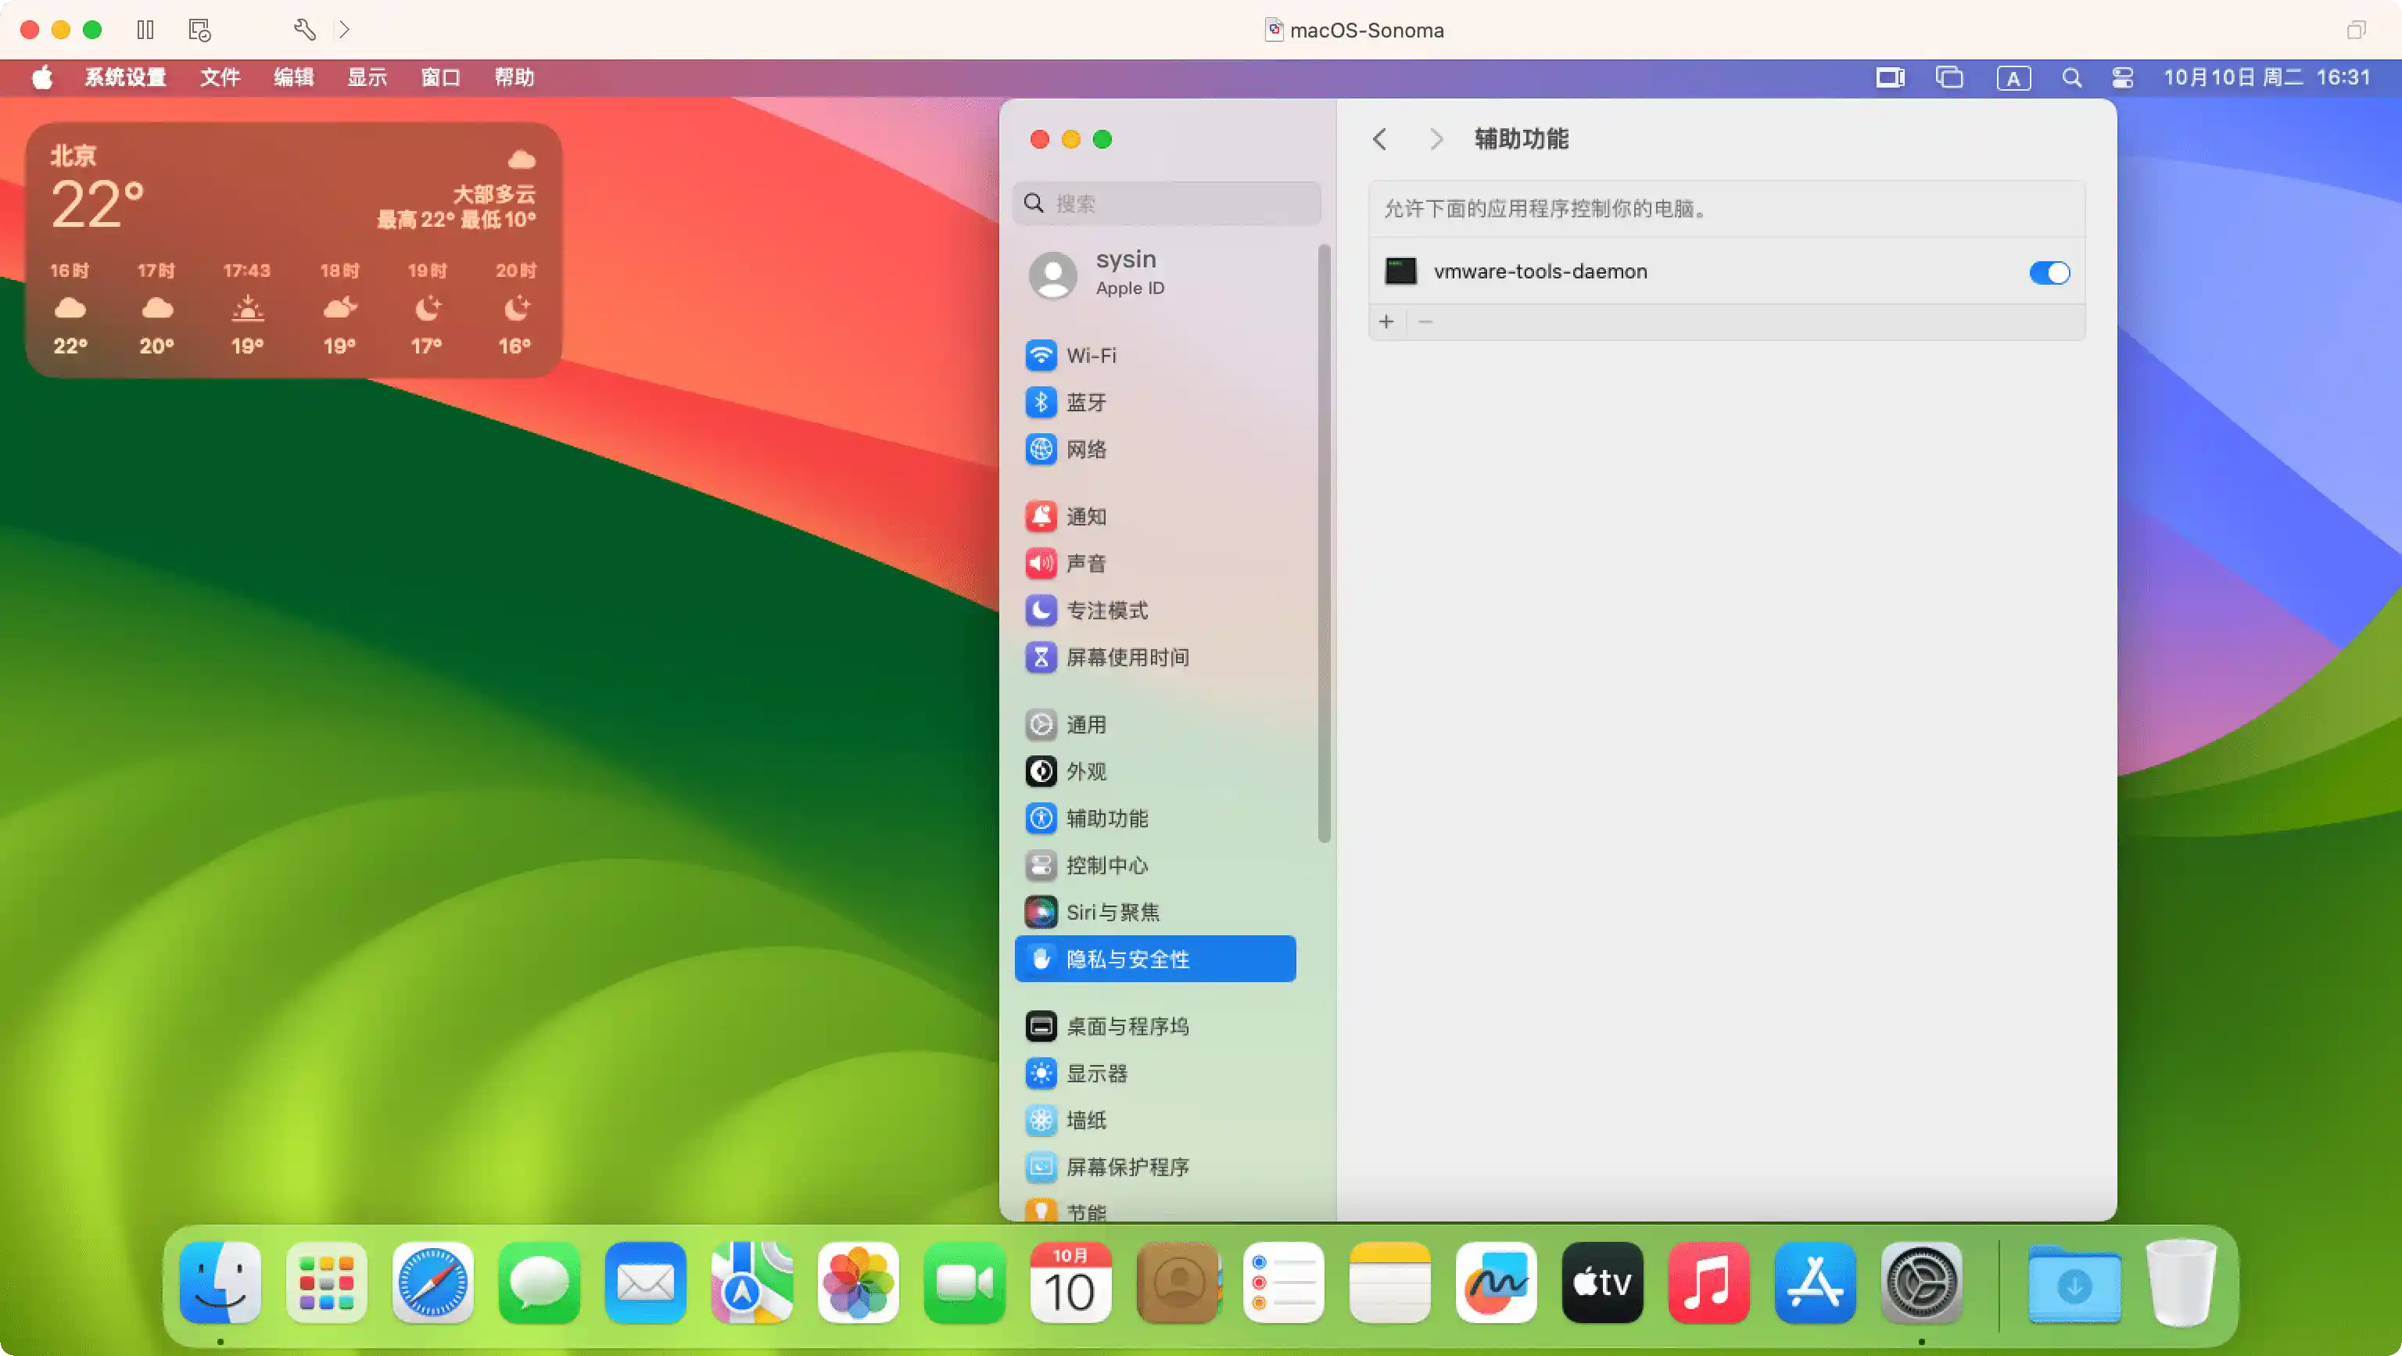This screenshot has width=2402, height=1356.
Task: Click add application plus button
Action: click(x=1386, y=321)
